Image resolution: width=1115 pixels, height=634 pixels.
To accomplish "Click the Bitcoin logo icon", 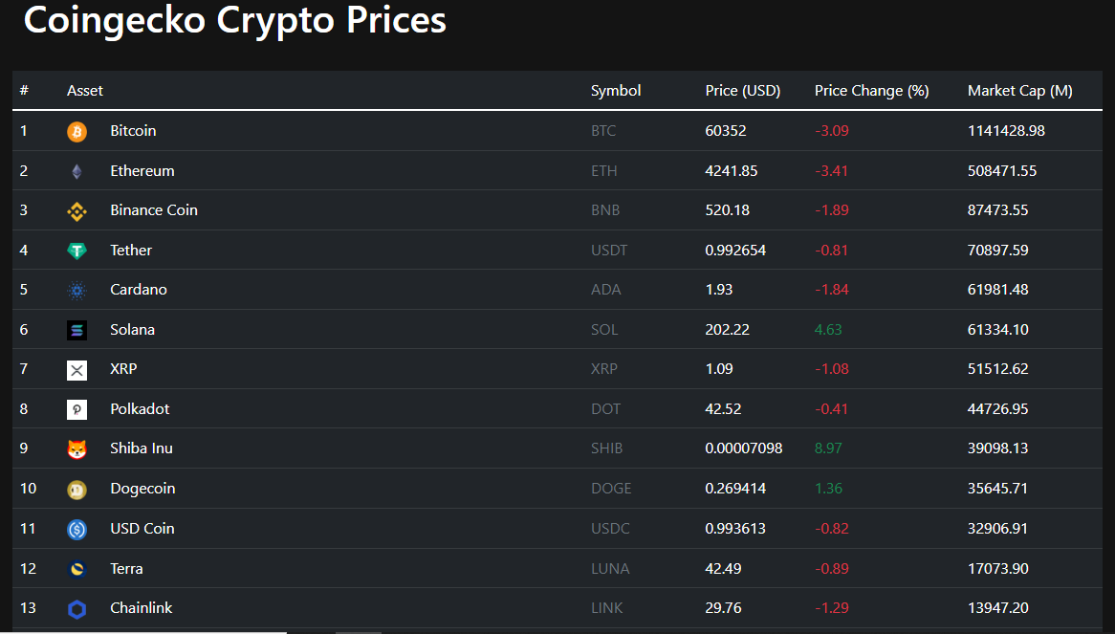I will 77,132.
